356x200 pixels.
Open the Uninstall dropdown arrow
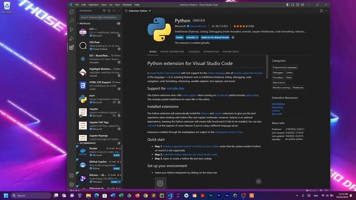click(x=197, y=37)
